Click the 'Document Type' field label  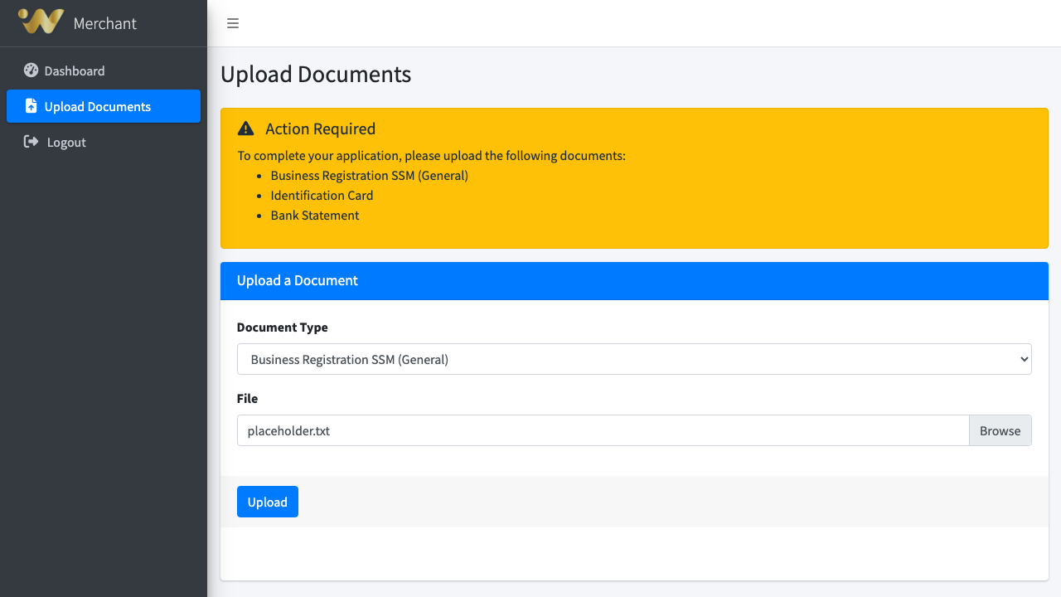283,328
